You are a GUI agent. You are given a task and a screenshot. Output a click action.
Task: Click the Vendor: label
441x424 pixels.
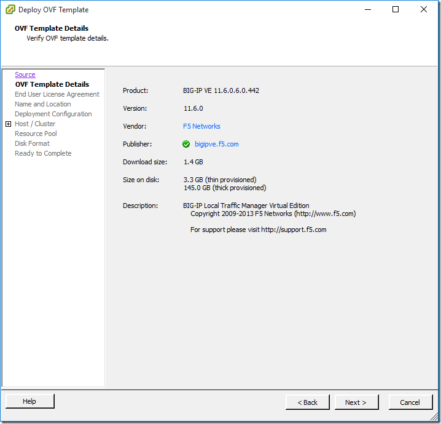pyautogui.click(x=135, y=126)
